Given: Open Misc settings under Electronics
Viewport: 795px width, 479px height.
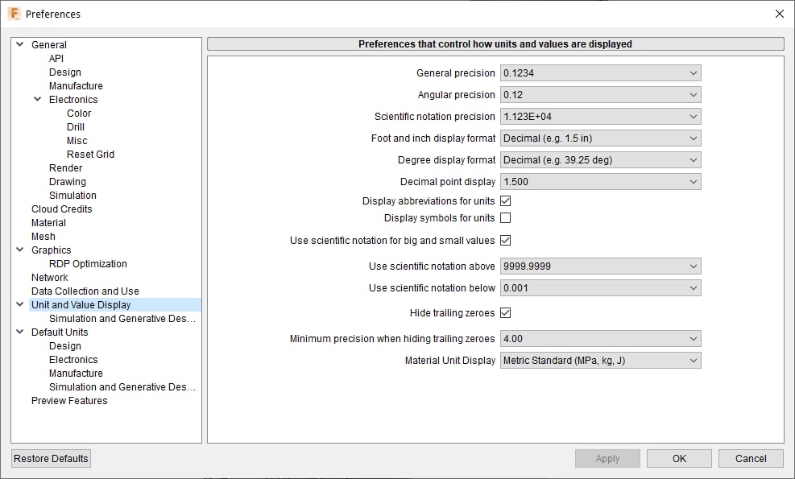Looking at the screenshot, I should click(77, 140).
